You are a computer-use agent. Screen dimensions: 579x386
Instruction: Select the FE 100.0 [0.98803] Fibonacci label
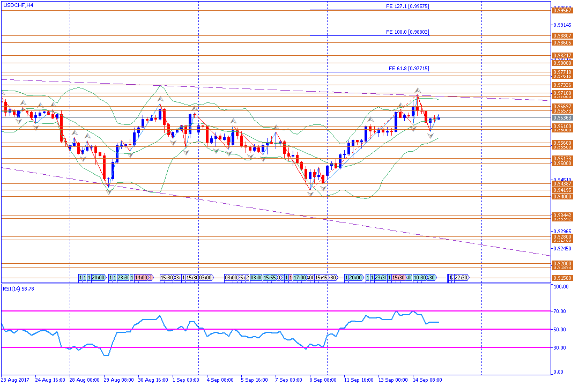407,32
